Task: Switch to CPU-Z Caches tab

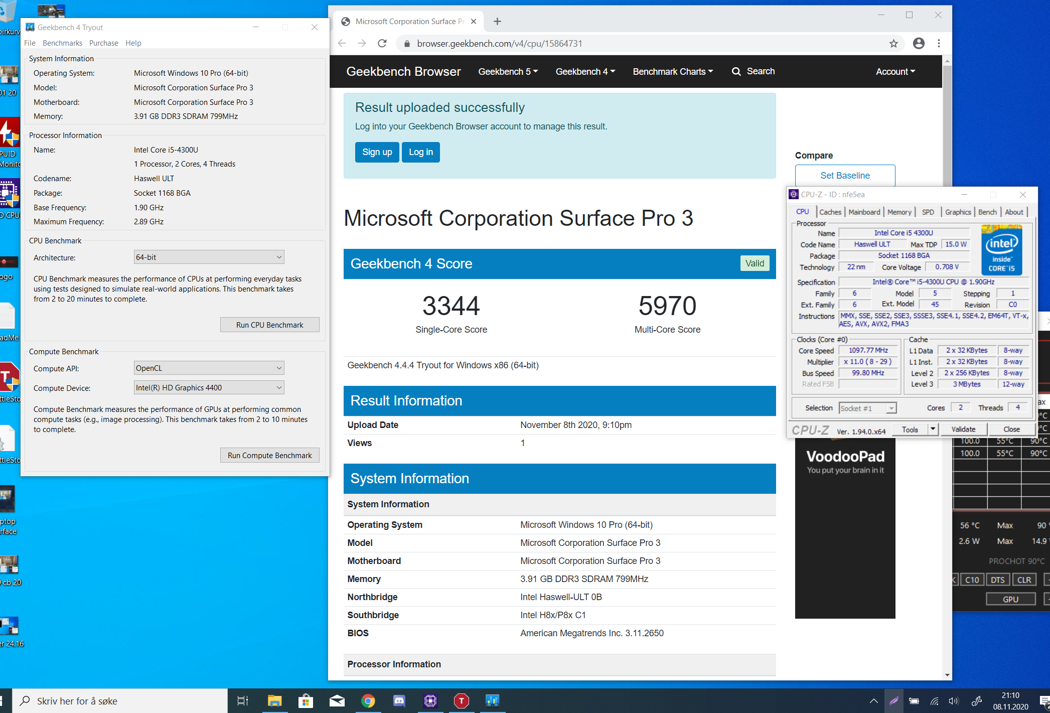Action: pos(830,212)
